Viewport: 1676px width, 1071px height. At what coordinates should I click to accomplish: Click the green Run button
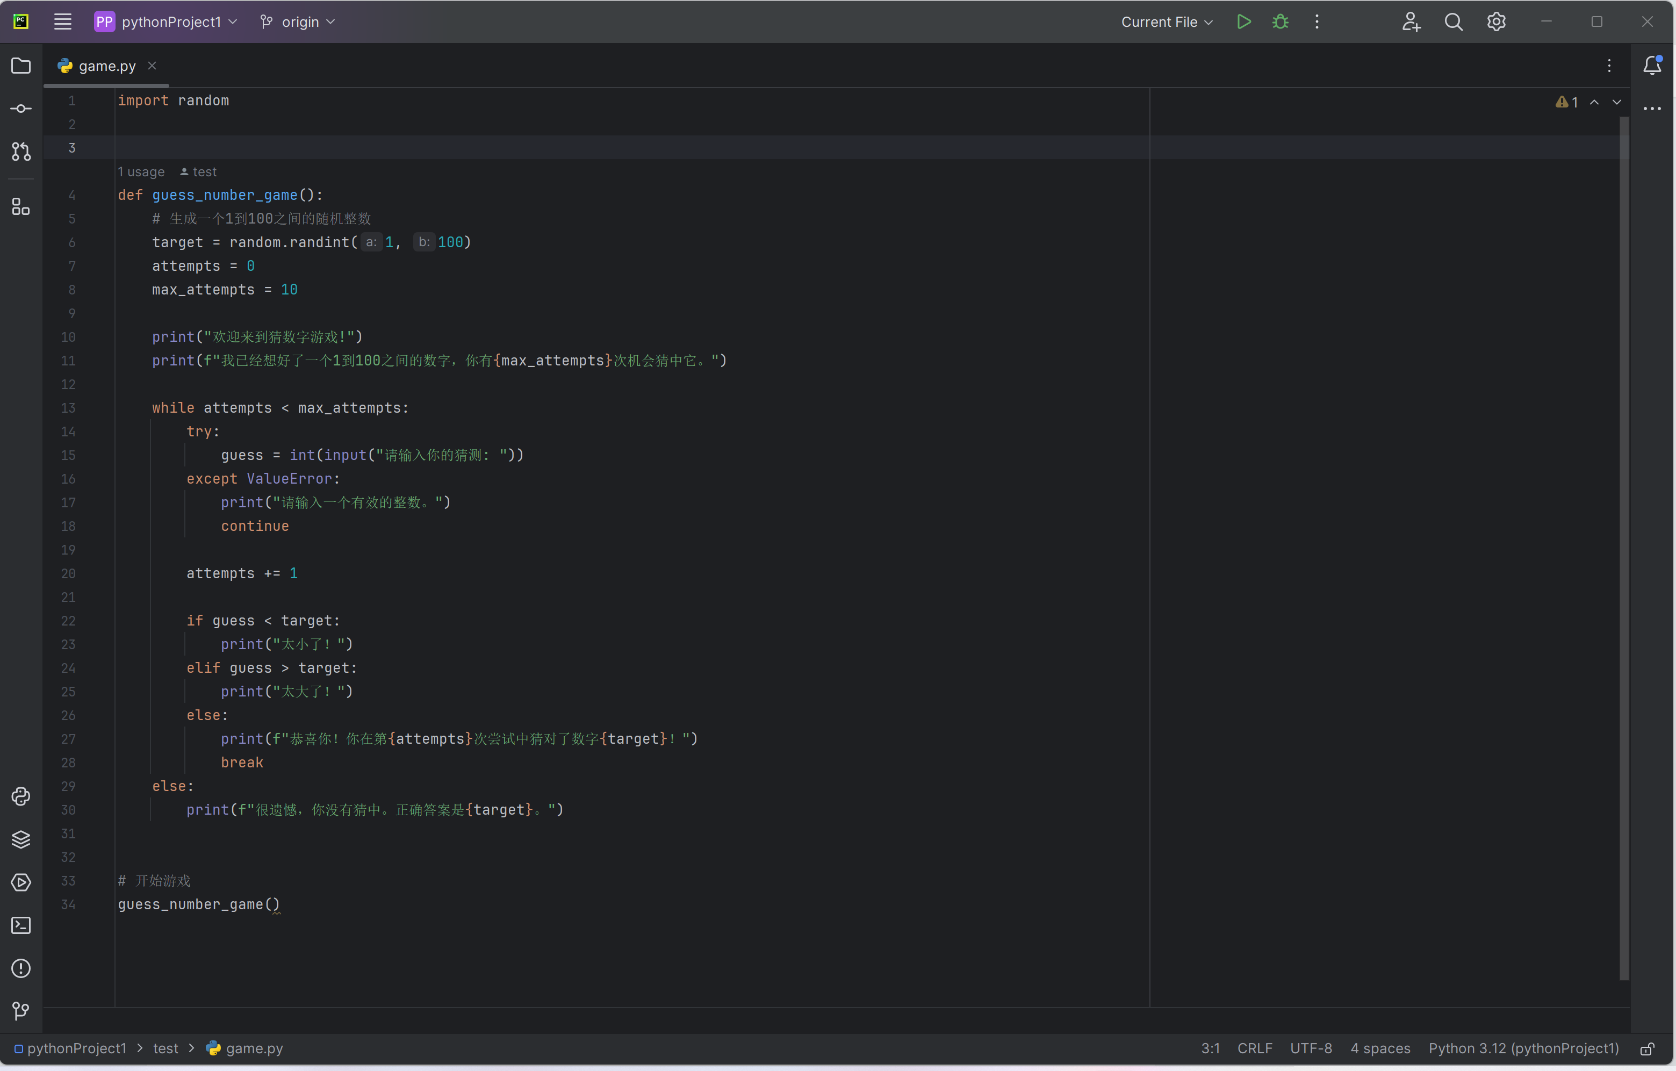tap(1244, 21)
